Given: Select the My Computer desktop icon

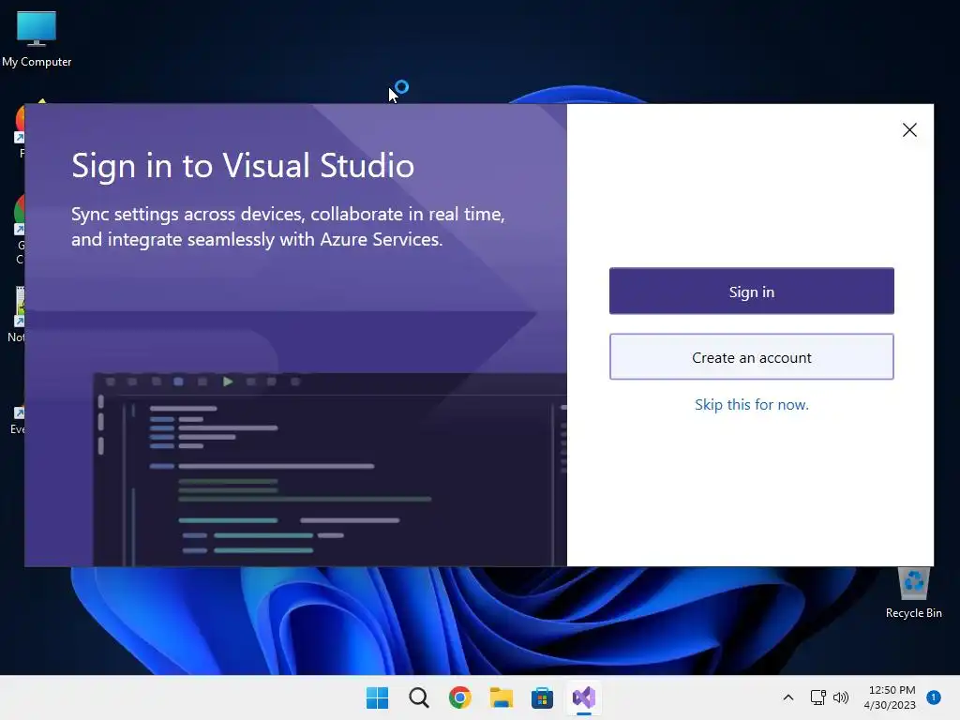Looking at the screenshot, I should coord(37,39).
